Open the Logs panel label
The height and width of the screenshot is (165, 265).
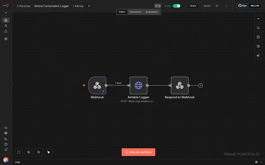(17, 162)
